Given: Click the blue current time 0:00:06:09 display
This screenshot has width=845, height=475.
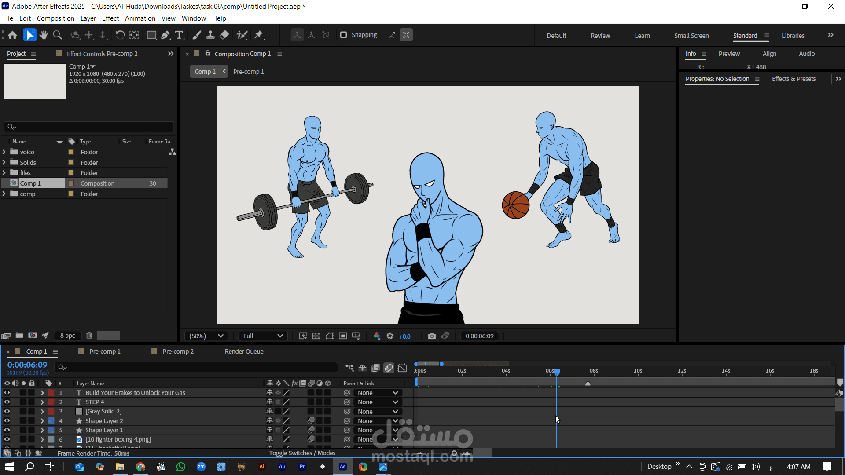Looking at the screenshot, I should tap(27, 365).
